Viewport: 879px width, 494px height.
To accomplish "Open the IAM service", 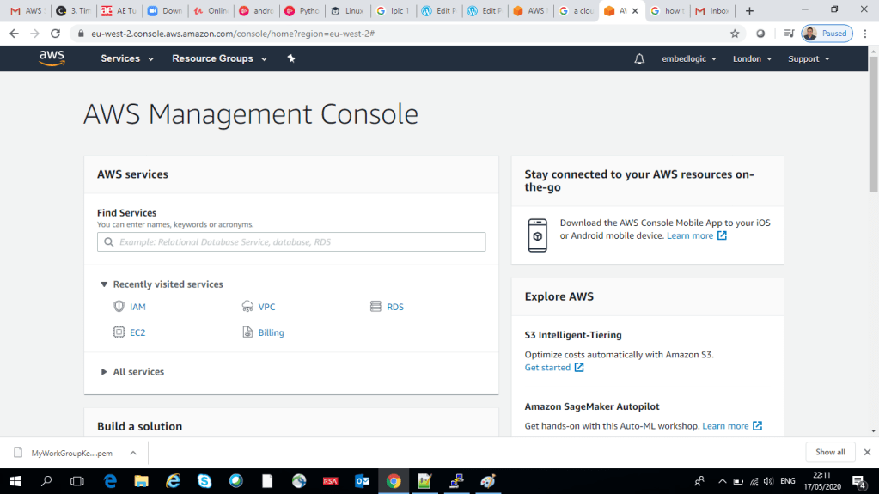I will [137, 307].
